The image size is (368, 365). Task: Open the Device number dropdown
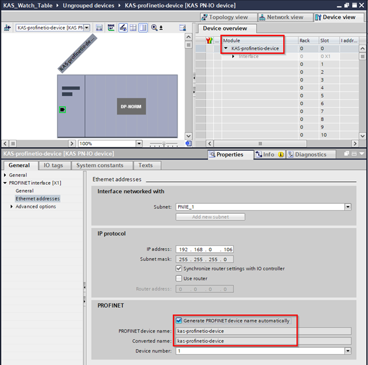(x=348, y=351)
